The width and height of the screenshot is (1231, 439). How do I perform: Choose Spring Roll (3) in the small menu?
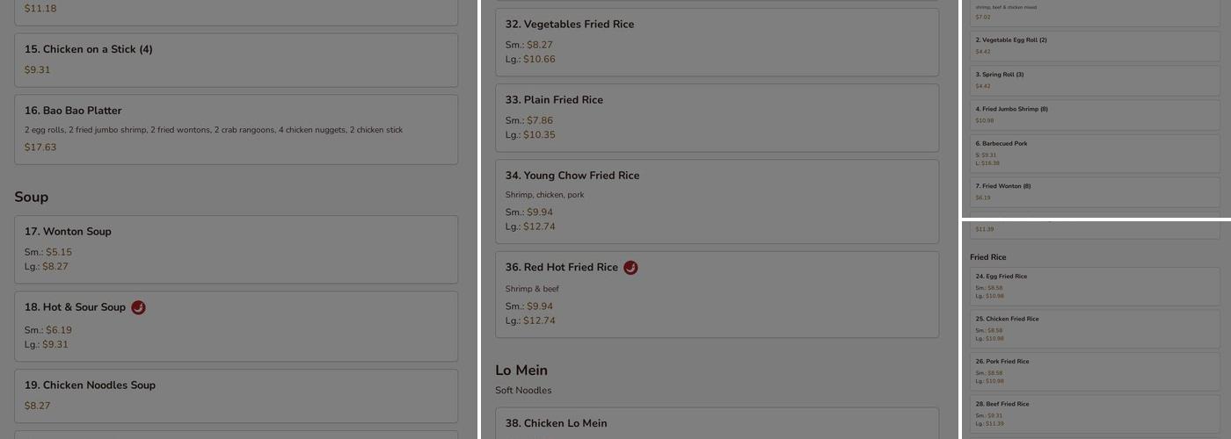(x=1096, y=80)
